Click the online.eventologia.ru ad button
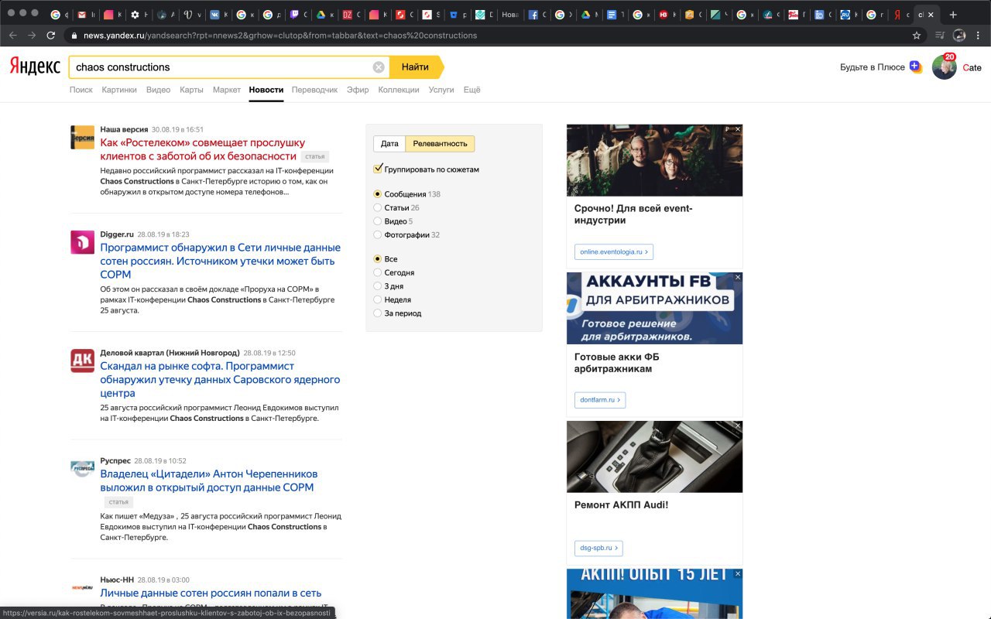This screenshot has height=619, width=991. coord(614,252)
